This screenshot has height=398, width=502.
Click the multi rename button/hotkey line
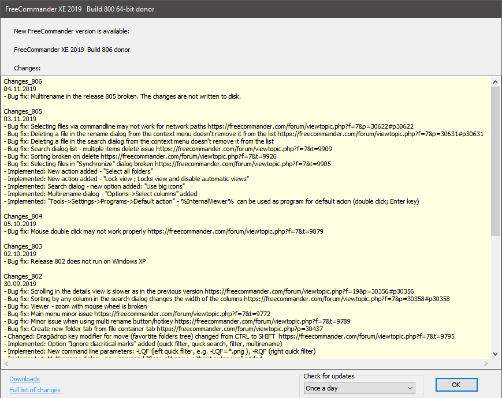click(x=177, y=322)
